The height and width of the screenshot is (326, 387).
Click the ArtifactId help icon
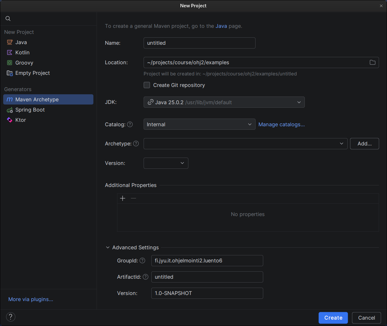coord(146,277)
